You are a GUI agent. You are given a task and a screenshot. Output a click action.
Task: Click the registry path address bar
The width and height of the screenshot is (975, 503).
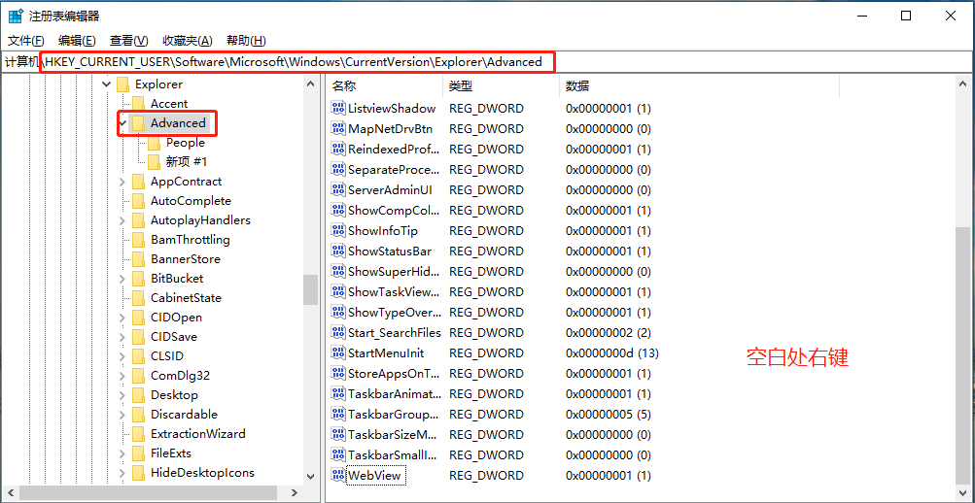click(x=488, y=62)
